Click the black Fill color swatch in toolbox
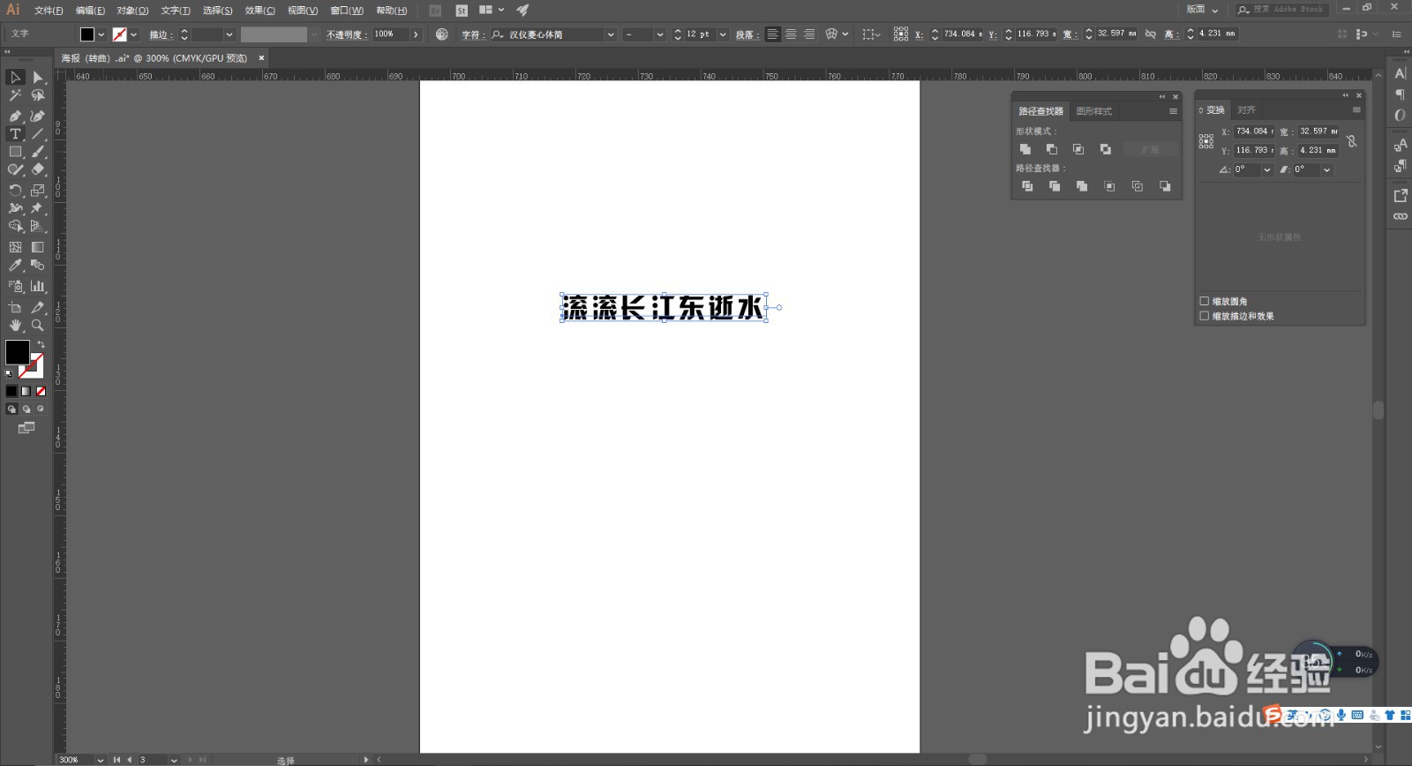Image resolution: width=1412 pixels, height=766 pixels. [17, 351]
